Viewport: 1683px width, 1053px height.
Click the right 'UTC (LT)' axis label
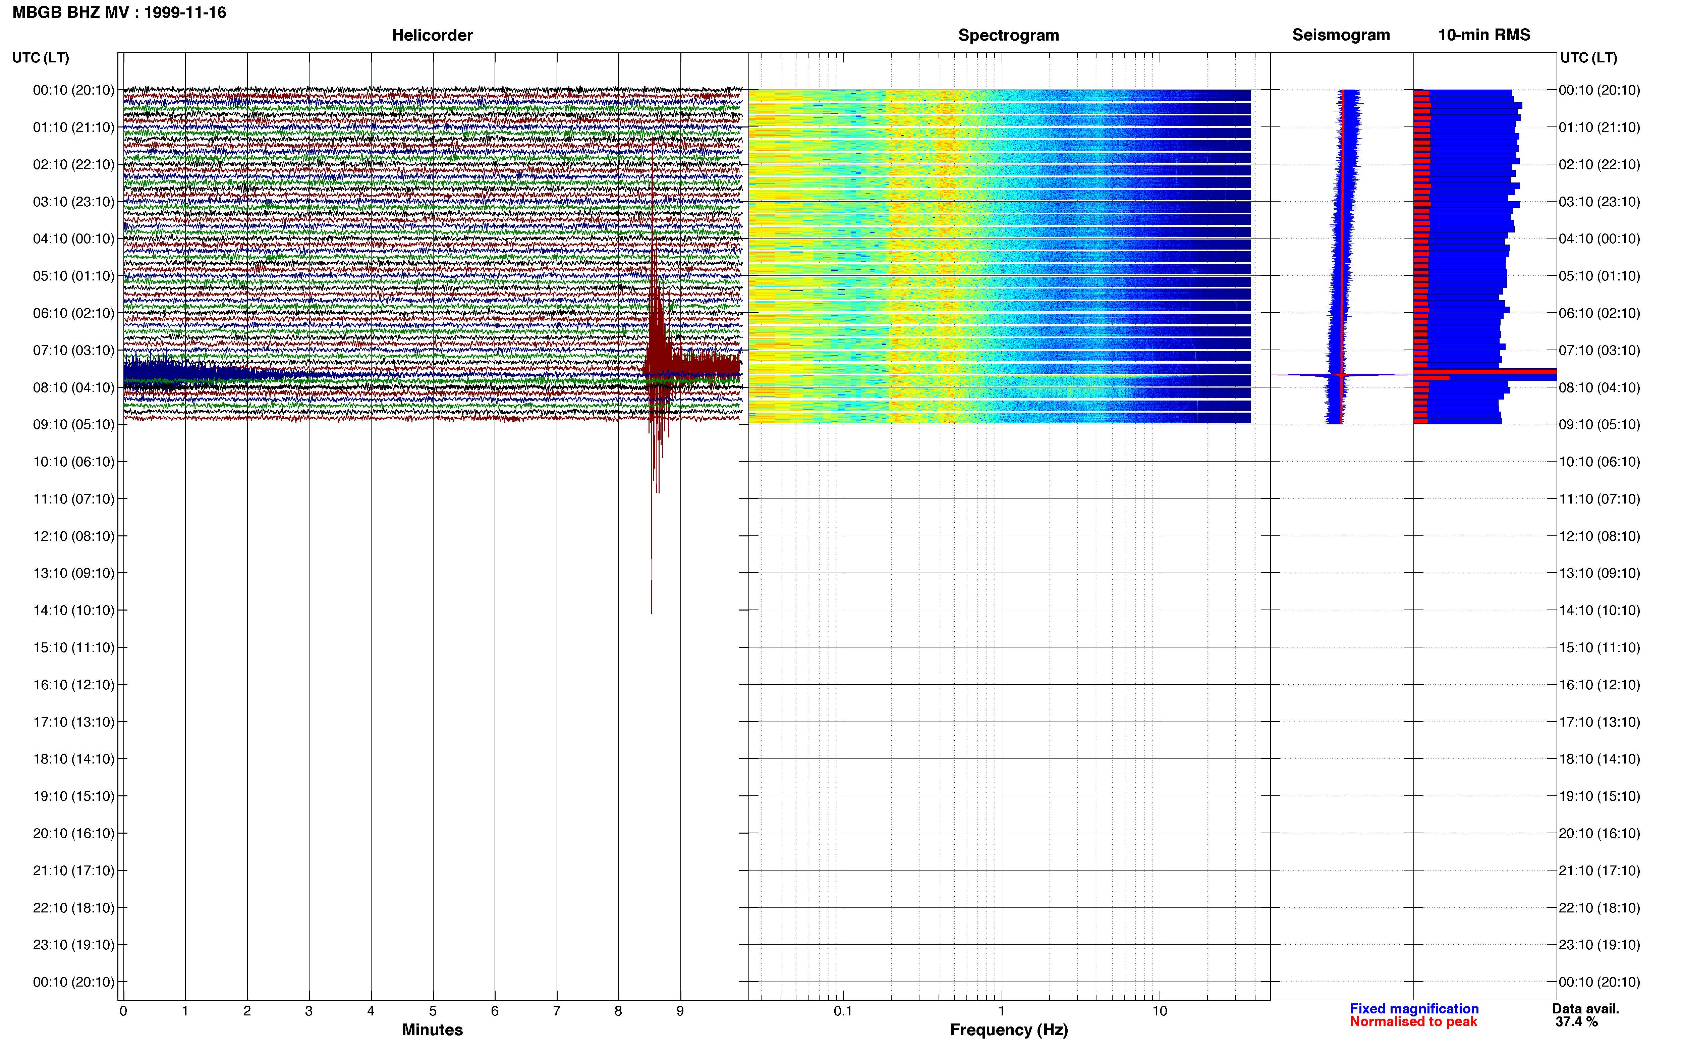click(1588, 58)
